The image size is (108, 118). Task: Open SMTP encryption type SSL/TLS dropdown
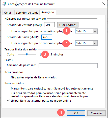(86, 43)
